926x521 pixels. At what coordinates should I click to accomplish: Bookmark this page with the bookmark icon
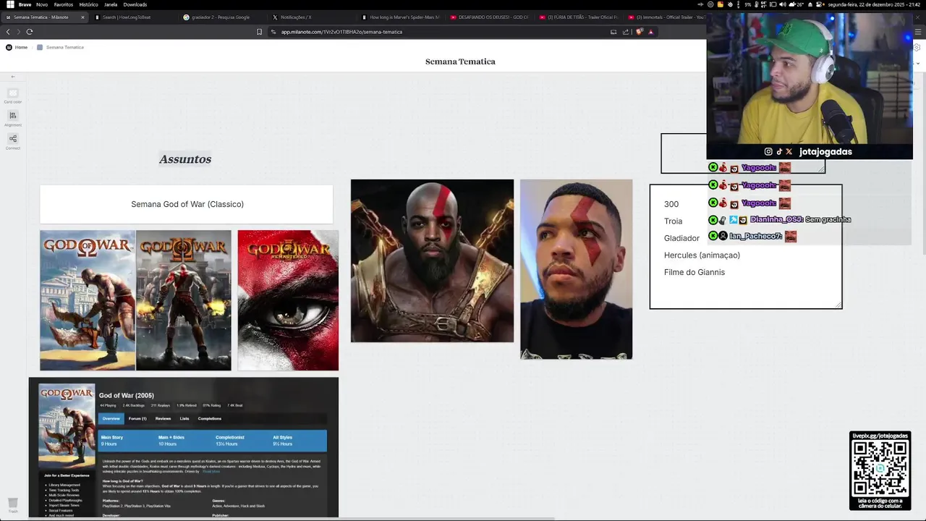[259, 32]
